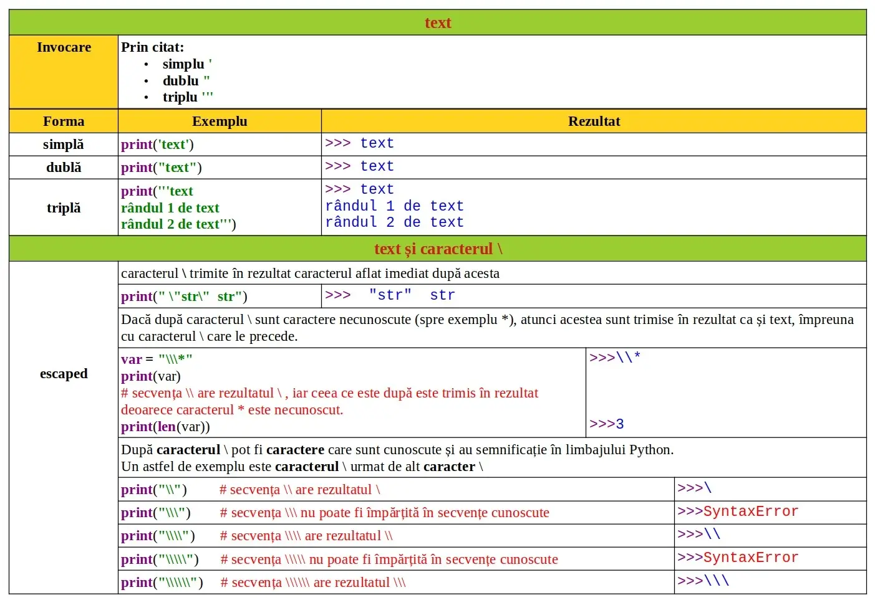875x600 pixels.
Task: Click 'Prin citat:' heading text
Action: point(153,47)
